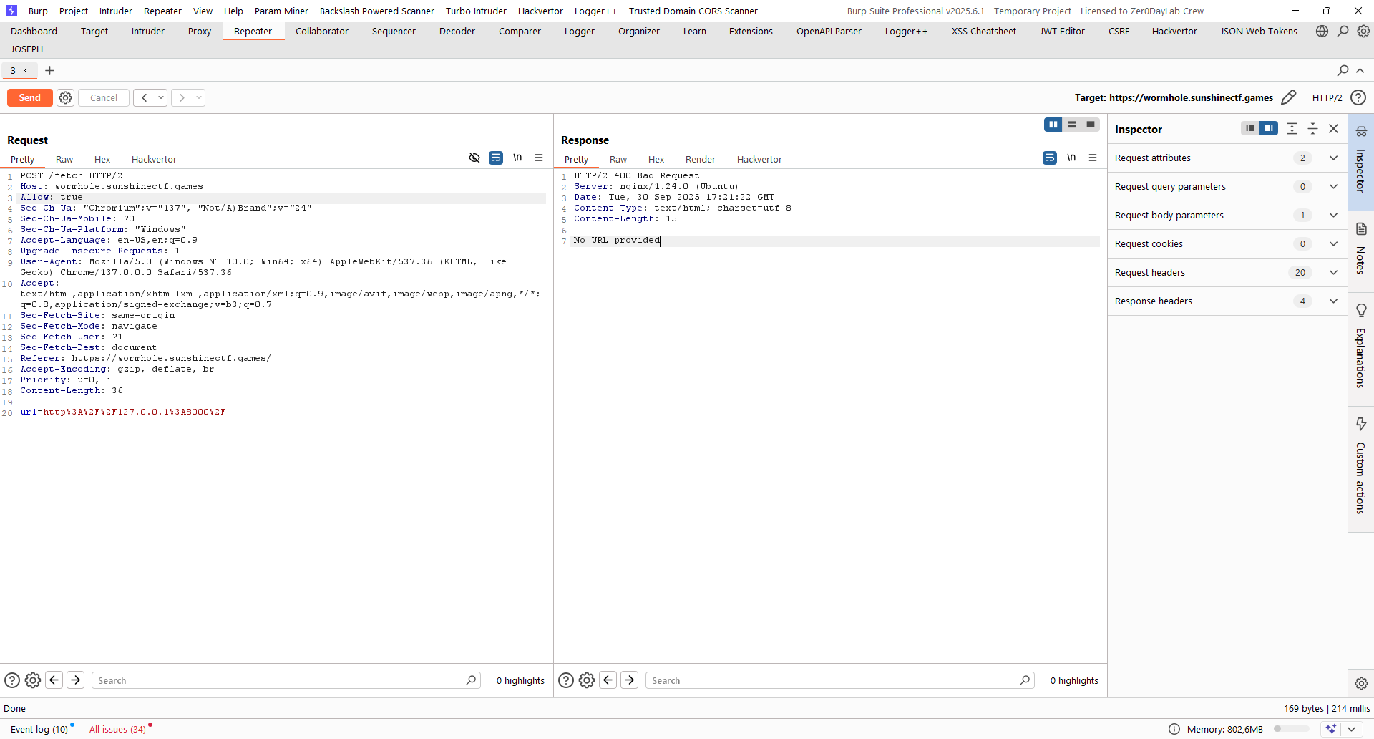
Task: Open Response search settings gear
Action: coord(587,680)
